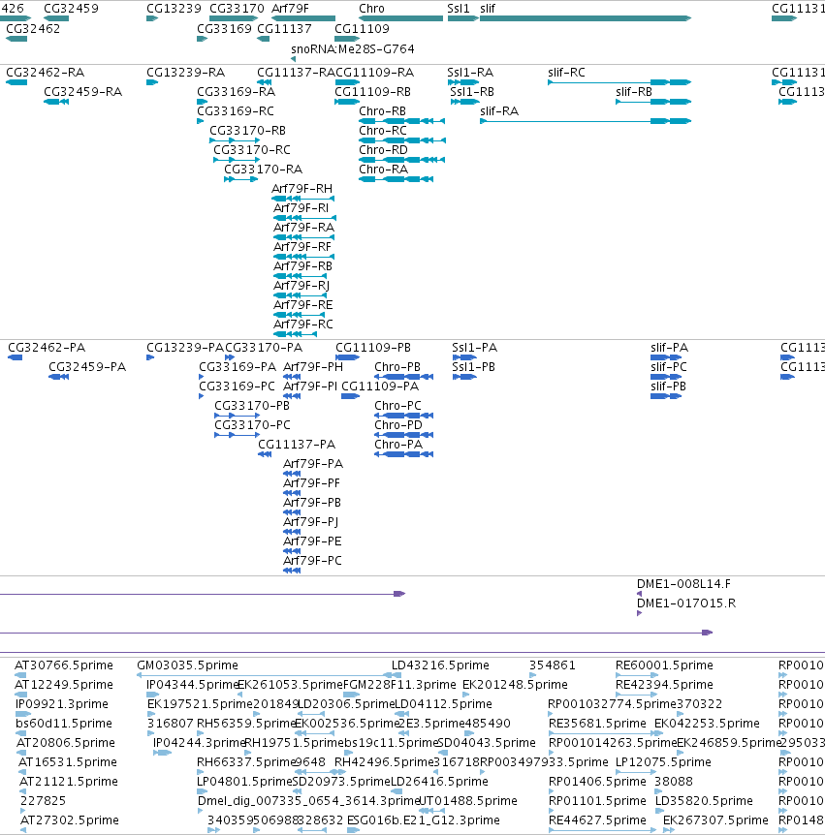Click EST LP12075.5prime label

[663, 762]
